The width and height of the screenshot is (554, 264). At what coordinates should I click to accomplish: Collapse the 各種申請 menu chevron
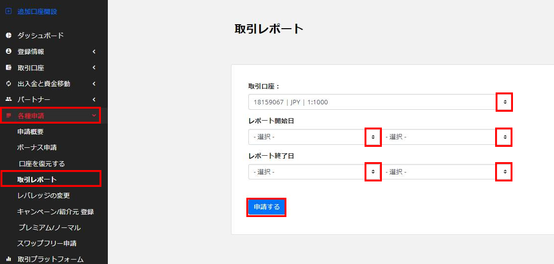[x=94, y=115]
